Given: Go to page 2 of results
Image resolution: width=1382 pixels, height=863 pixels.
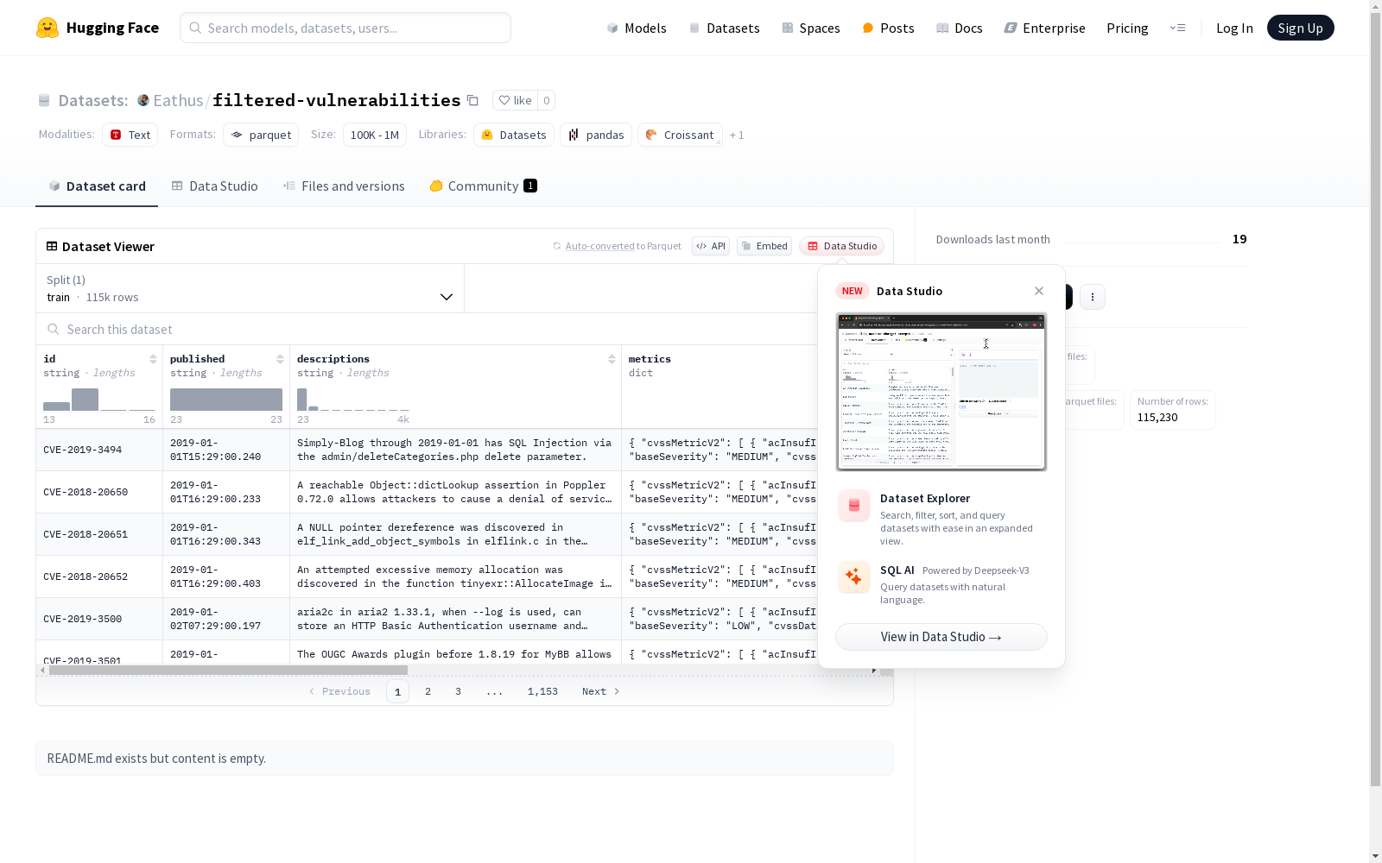Looking at the screenshot, I should coord(428,691).
